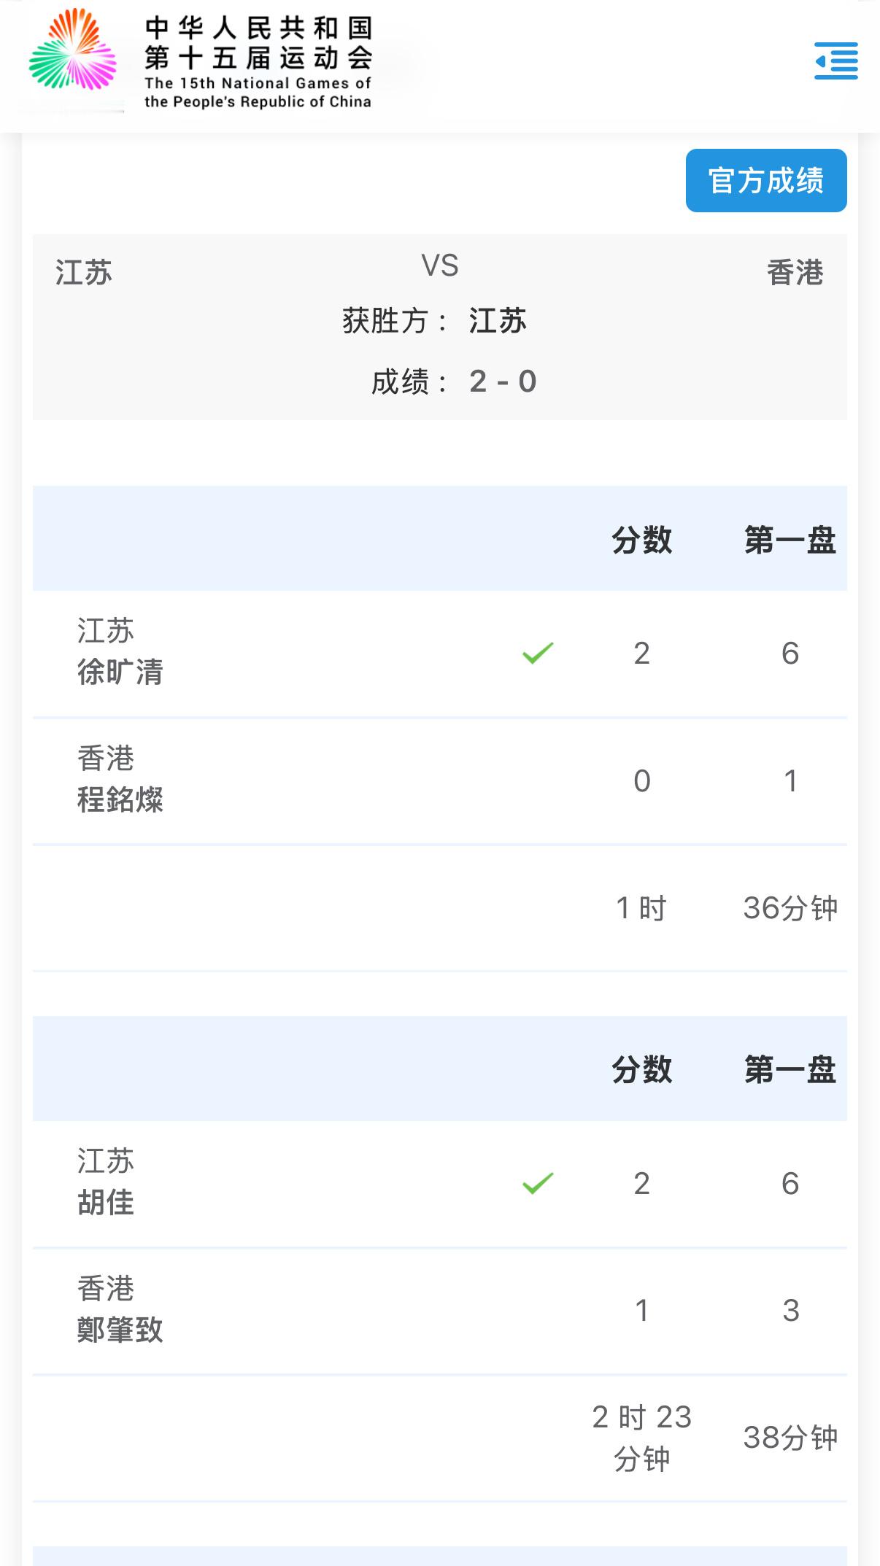Select player name 胡佳

106,1202
